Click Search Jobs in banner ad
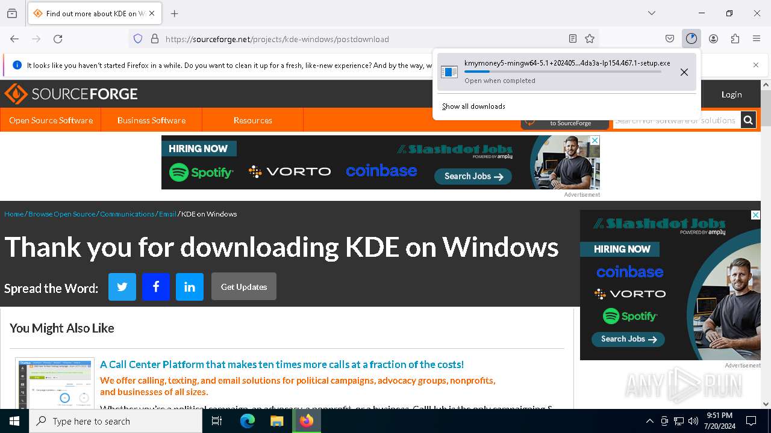 click(x=473, y=176)
